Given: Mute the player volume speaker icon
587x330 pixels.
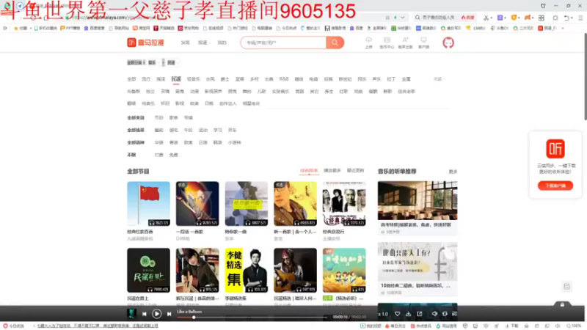Looking at the screenshot, I should (x=434, y=314).
